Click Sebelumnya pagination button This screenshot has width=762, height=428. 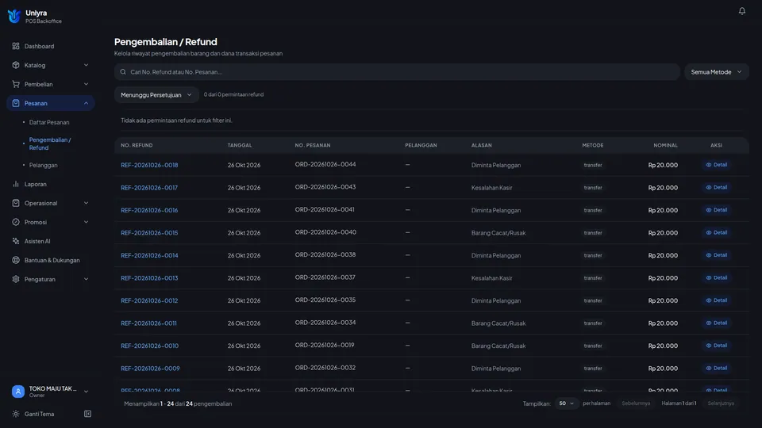click(636, 403)
